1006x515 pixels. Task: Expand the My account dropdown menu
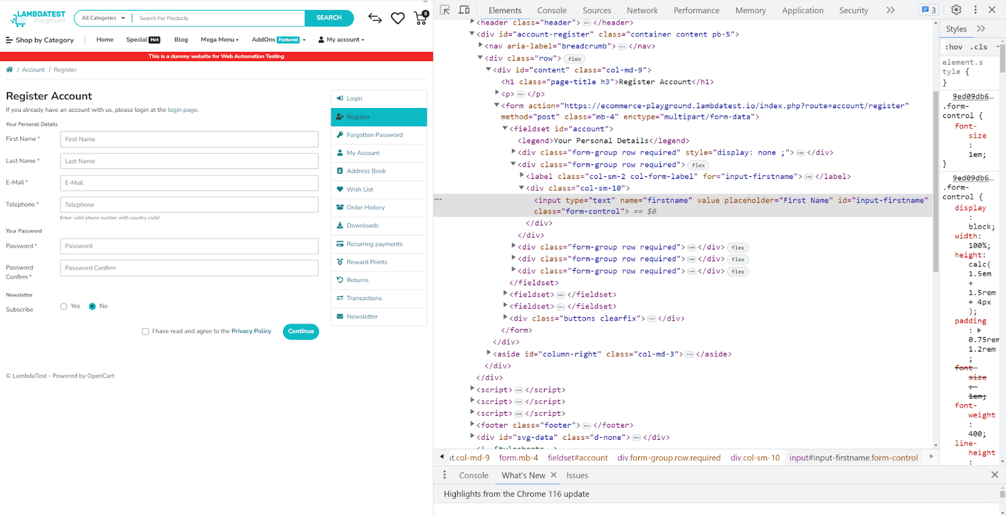point(341,40)
